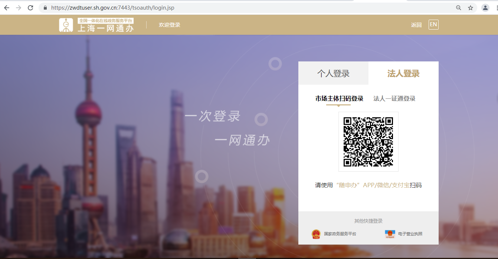Image resolution: width=498 pixels, height=259 pixels.
Task: Click the browser forward arrow
Action: [19, 8]
